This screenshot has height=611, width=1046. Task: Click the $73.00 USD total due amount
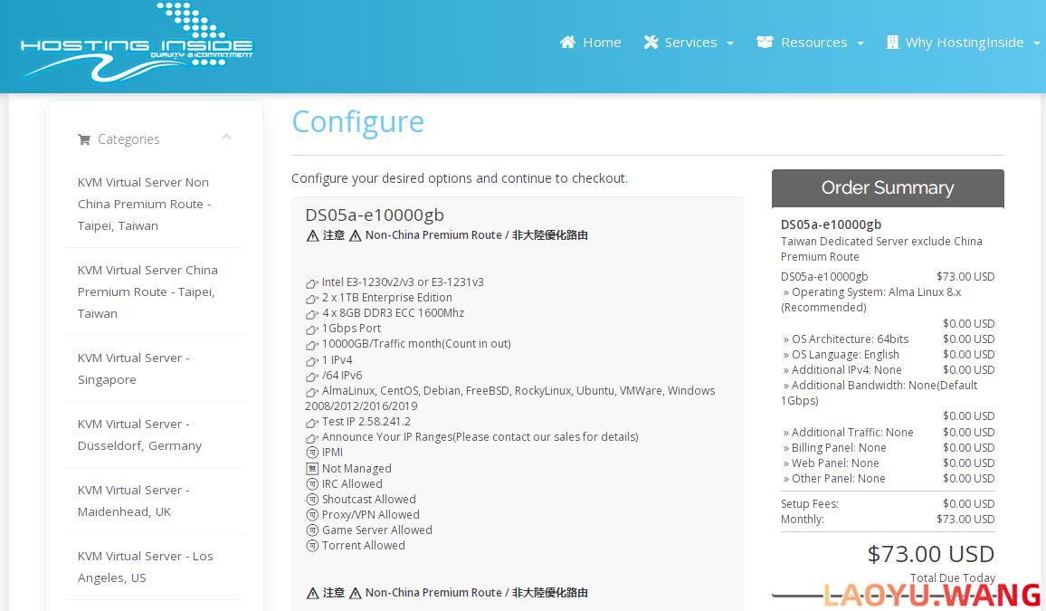[x=930, y=554]
